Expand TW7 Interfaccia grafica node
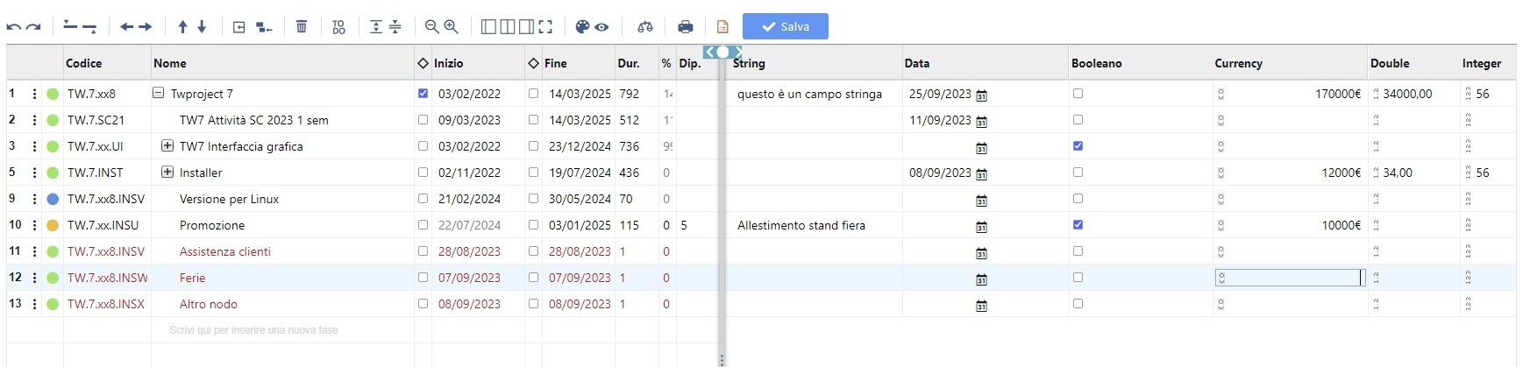 (x=167, y=146)
